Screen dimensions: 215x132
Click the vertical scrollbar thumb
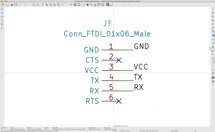pyautogui.click(x=210, y=48)
